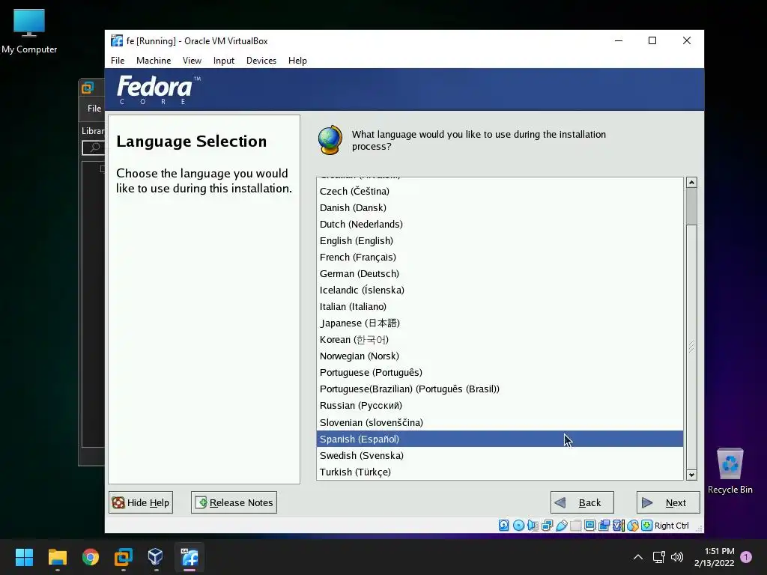The width and height of the screenshot is (767, 575).
Task: Choose Norwegian (Norsk) in the list
Action: pyautogui.click(x=500, y=356)
